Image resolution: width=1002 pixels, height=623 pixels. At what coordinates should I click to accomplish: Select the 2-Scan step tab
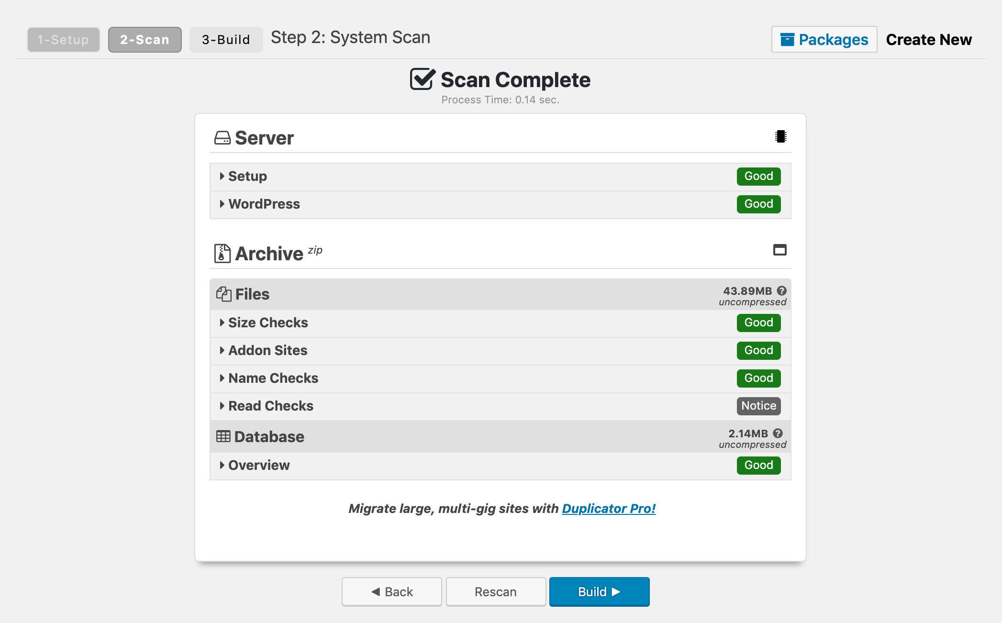(x=145, y=39)
